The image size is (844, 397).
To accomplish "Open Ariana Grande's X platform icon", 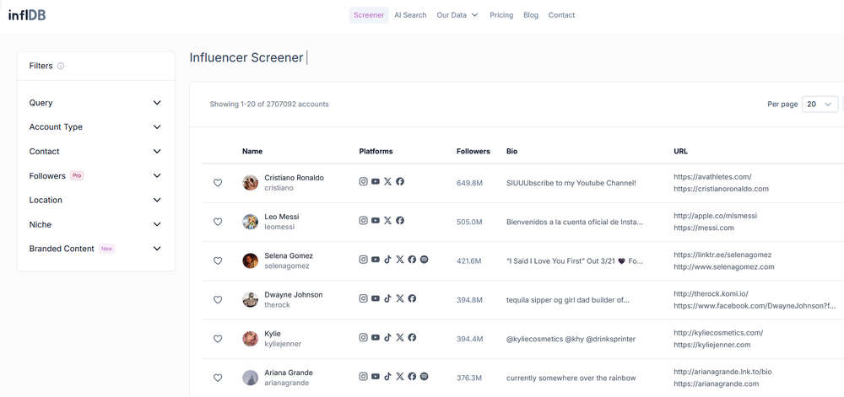I will tap(399, 377).
